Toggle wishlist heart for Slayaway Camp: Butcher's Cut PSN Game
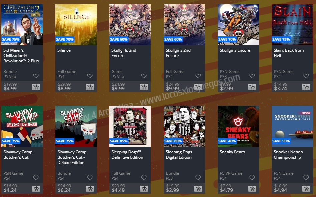316x197 pixels. [x=36, y=178]
